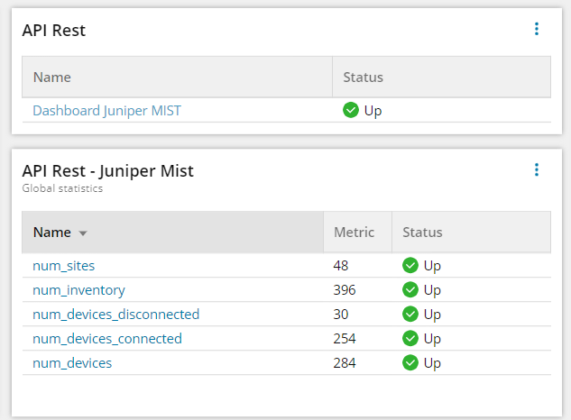
Task: Select the metric value 284
Action: [x=345, y=363]
